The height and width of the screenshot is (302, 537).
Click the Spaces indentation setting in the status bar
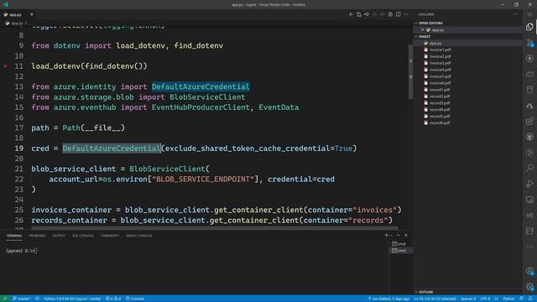pyautogui.click(x=468, y=299)
